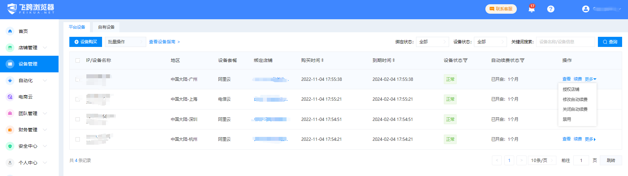Click the 跳转 jump button
This screenshot has width=628, height=176.
click(611, 160)
